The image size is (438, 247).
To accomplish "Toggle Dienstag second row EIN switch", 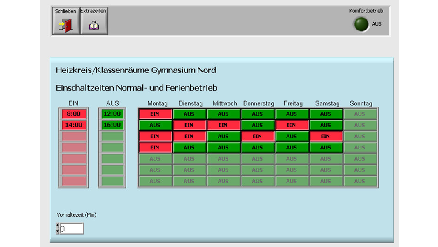I will (189, 125).
